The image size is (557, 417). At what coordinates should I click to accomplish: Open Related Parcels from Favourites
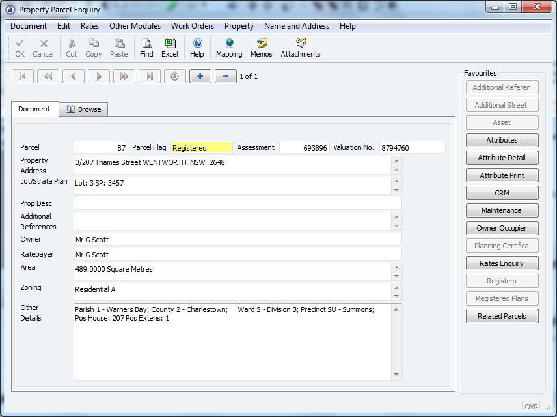tap(502, 316)
